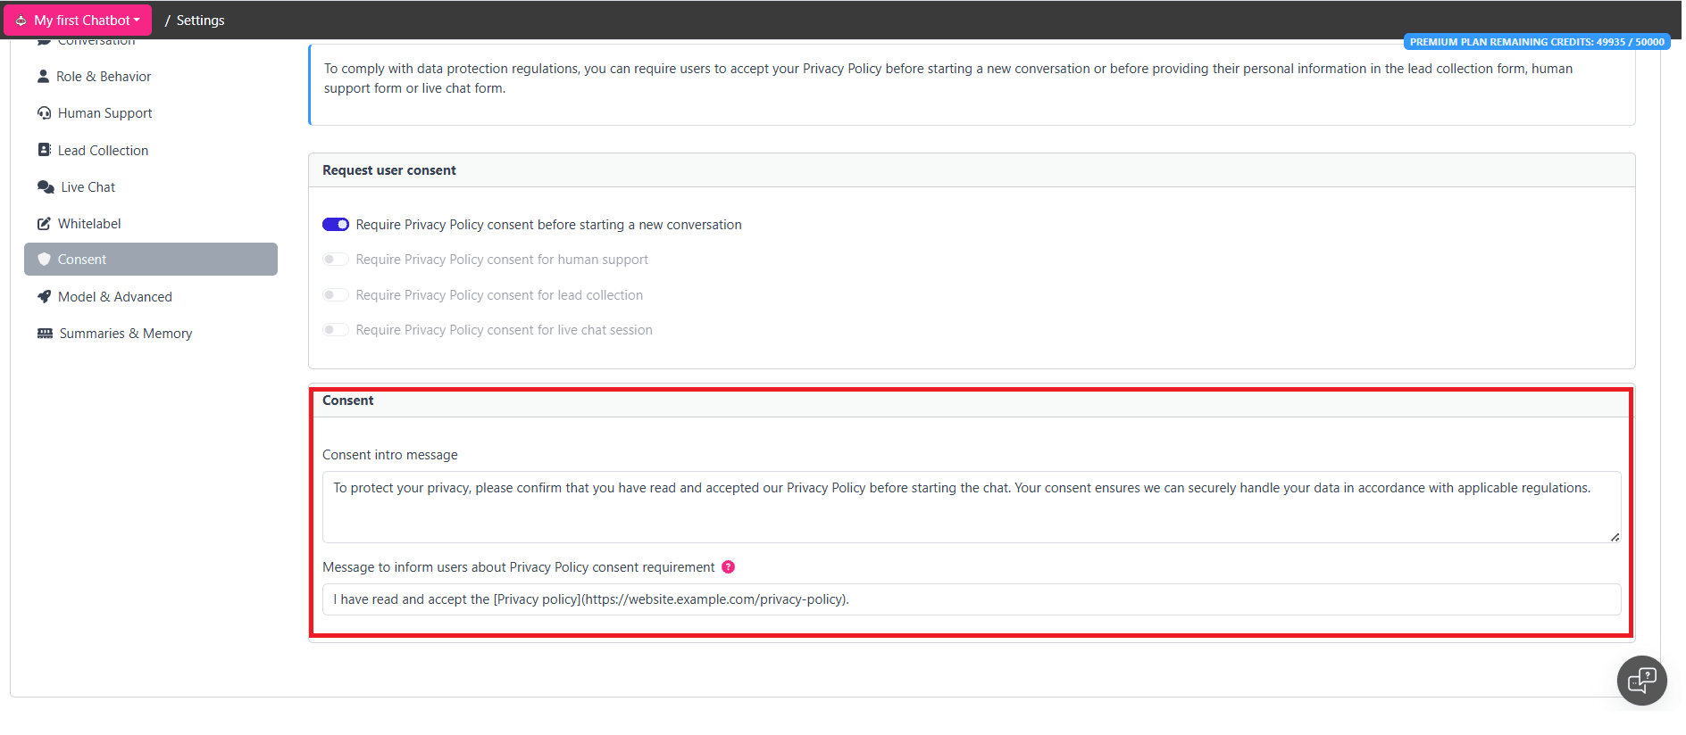Viewport: 1686px width, 735px height.
Task: Click the Whitelabel edit icon
Action: pyautogui.click(x=44, y=224)
